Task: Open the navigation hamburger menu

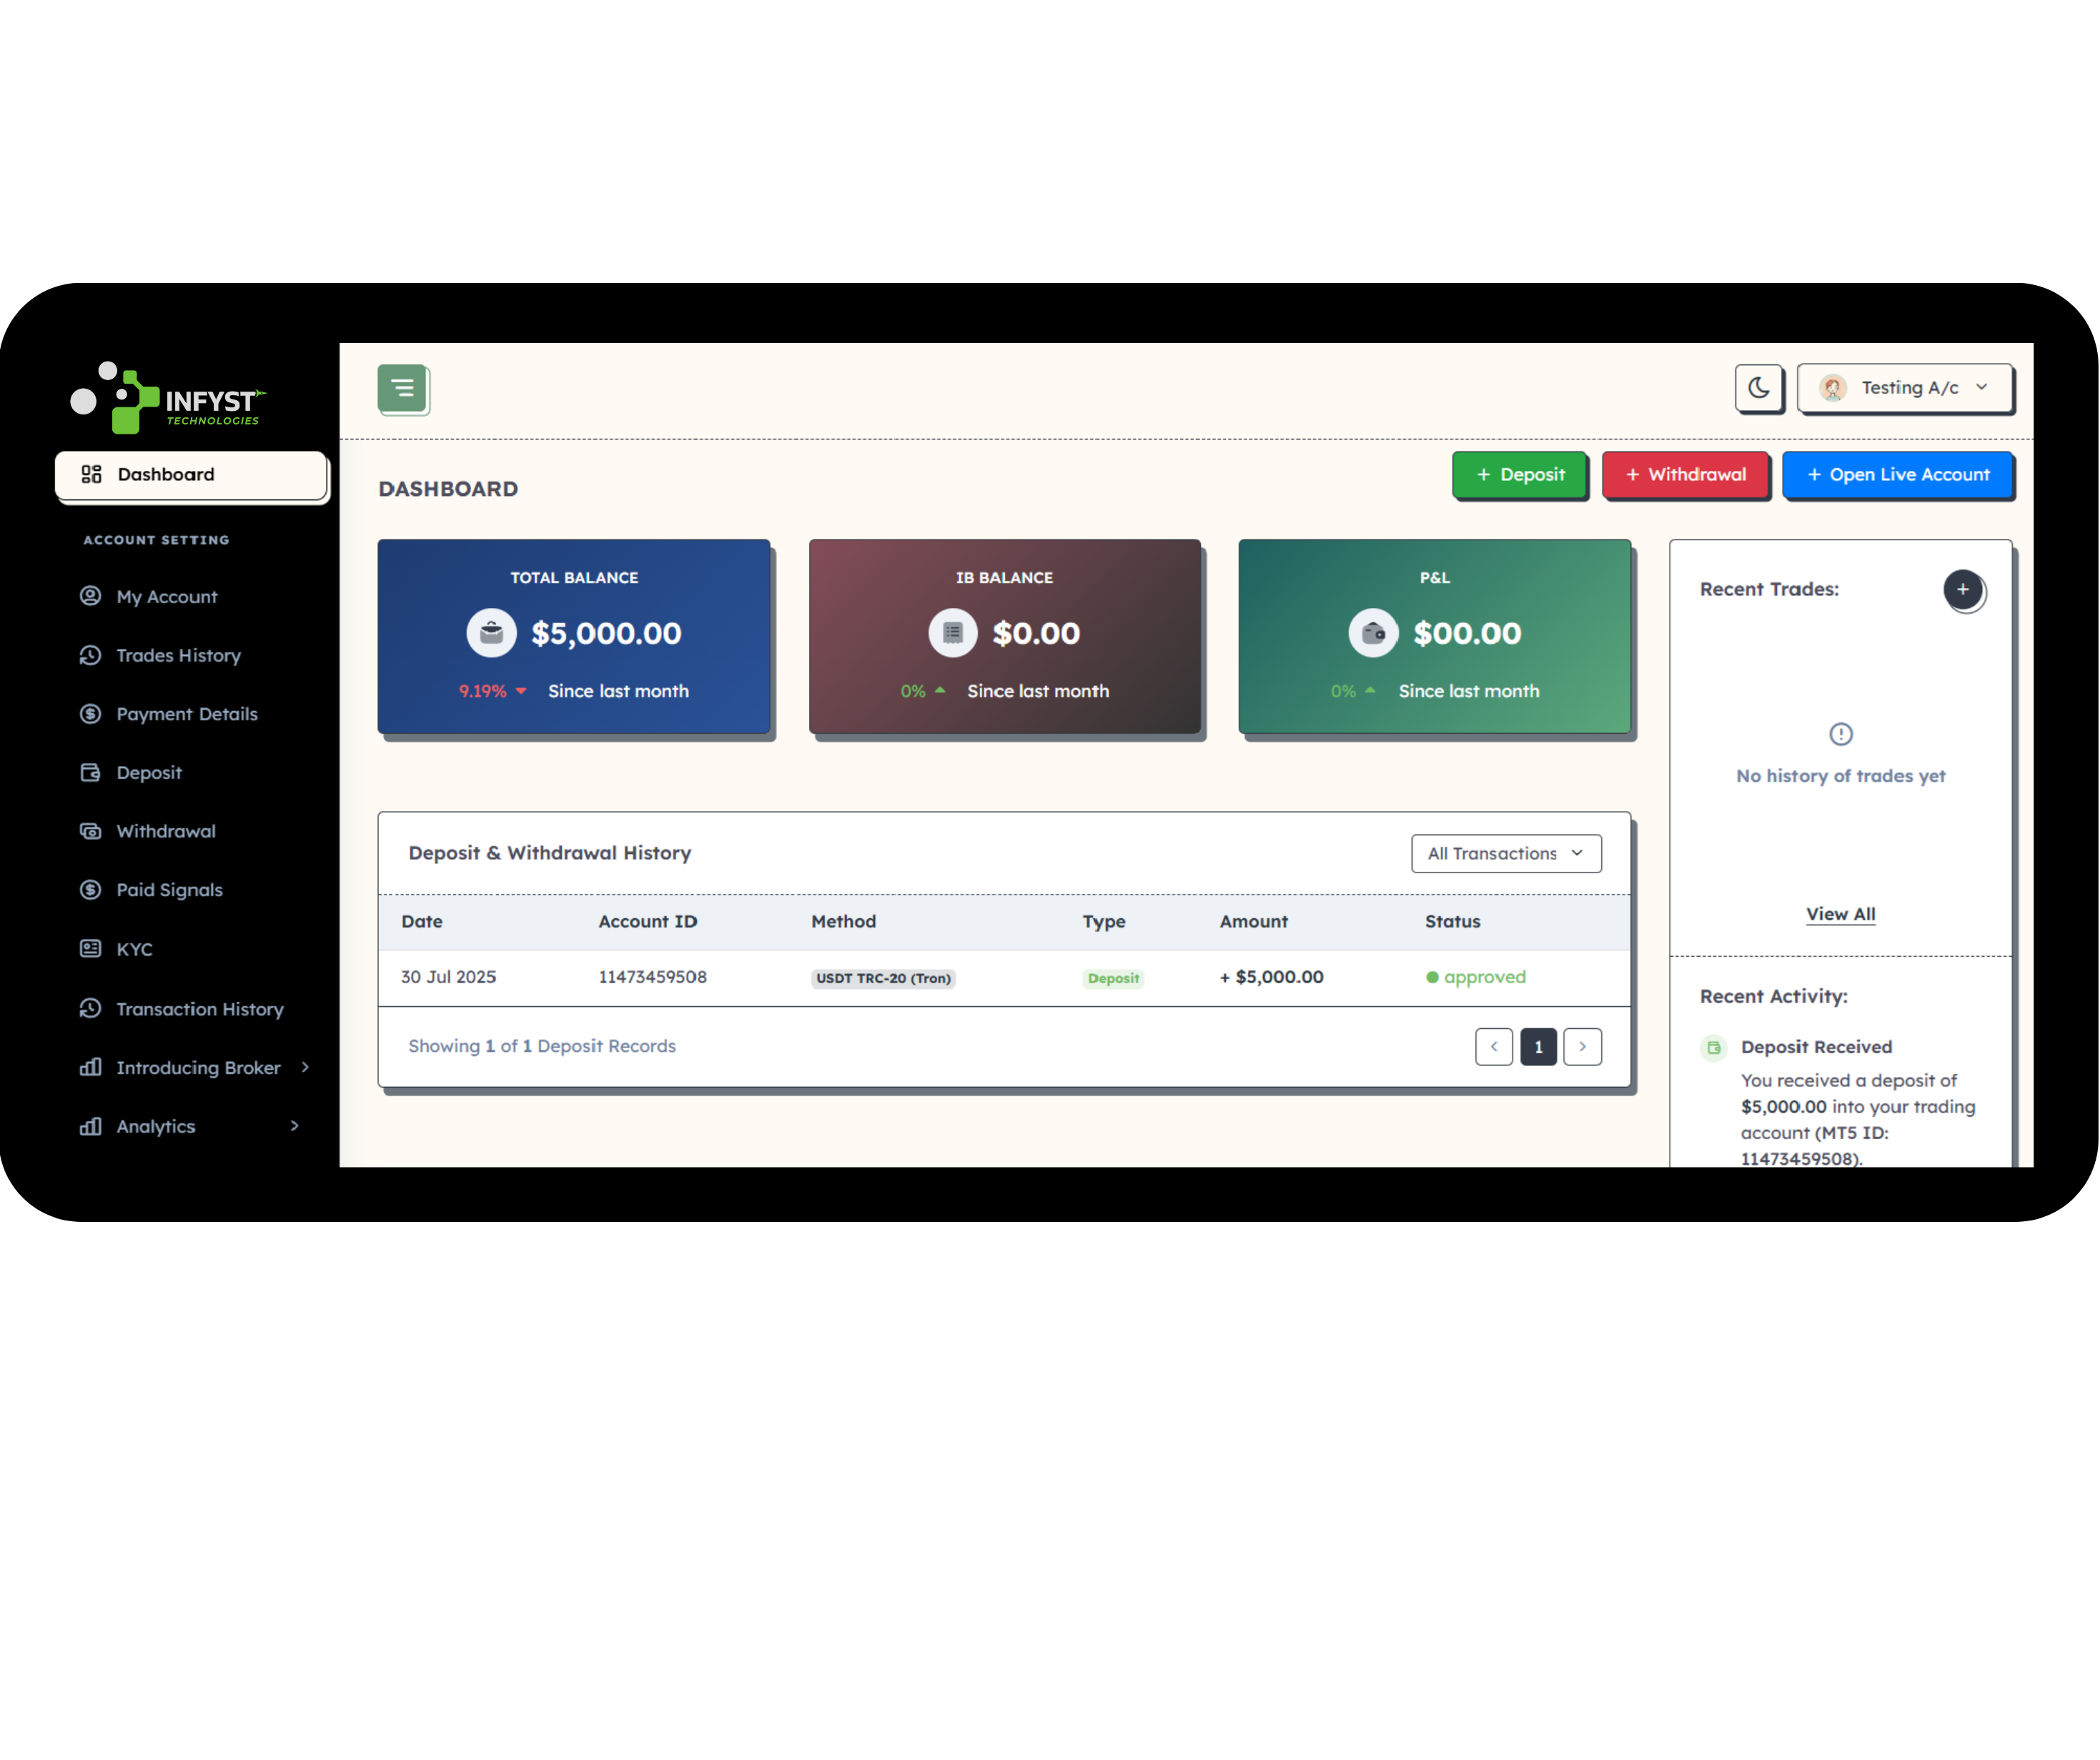Action: pos(403,389)
